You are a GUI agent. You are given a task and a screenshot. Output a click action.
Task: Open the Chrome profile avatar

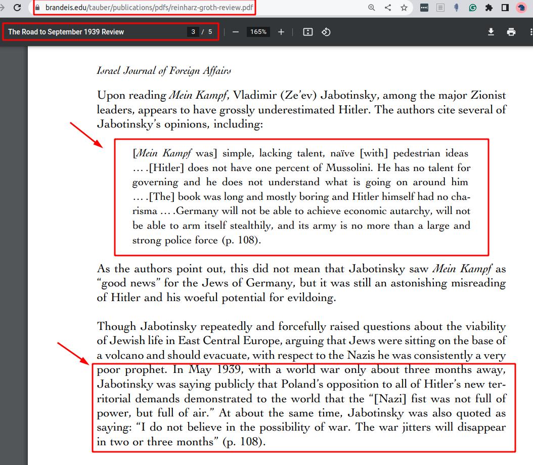[521, 8]
